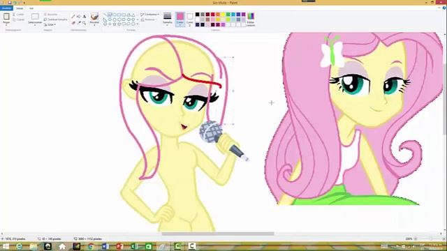Click the Pinceles brush icon
This screenshot has width=447, height=251.
click(x=94, y=16)
